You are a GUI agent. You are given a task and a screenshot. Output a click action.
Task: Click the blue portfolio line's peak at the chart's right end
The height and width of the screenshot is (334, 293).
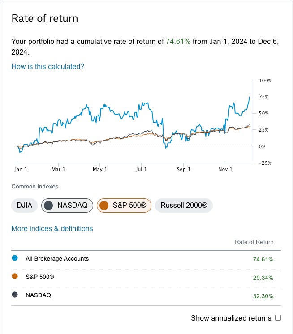point(249,97)
